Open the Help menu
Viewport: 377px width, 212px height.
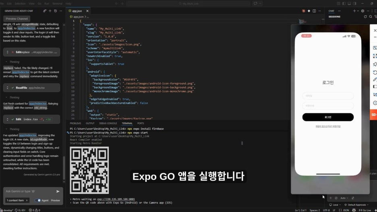[68, 4]
